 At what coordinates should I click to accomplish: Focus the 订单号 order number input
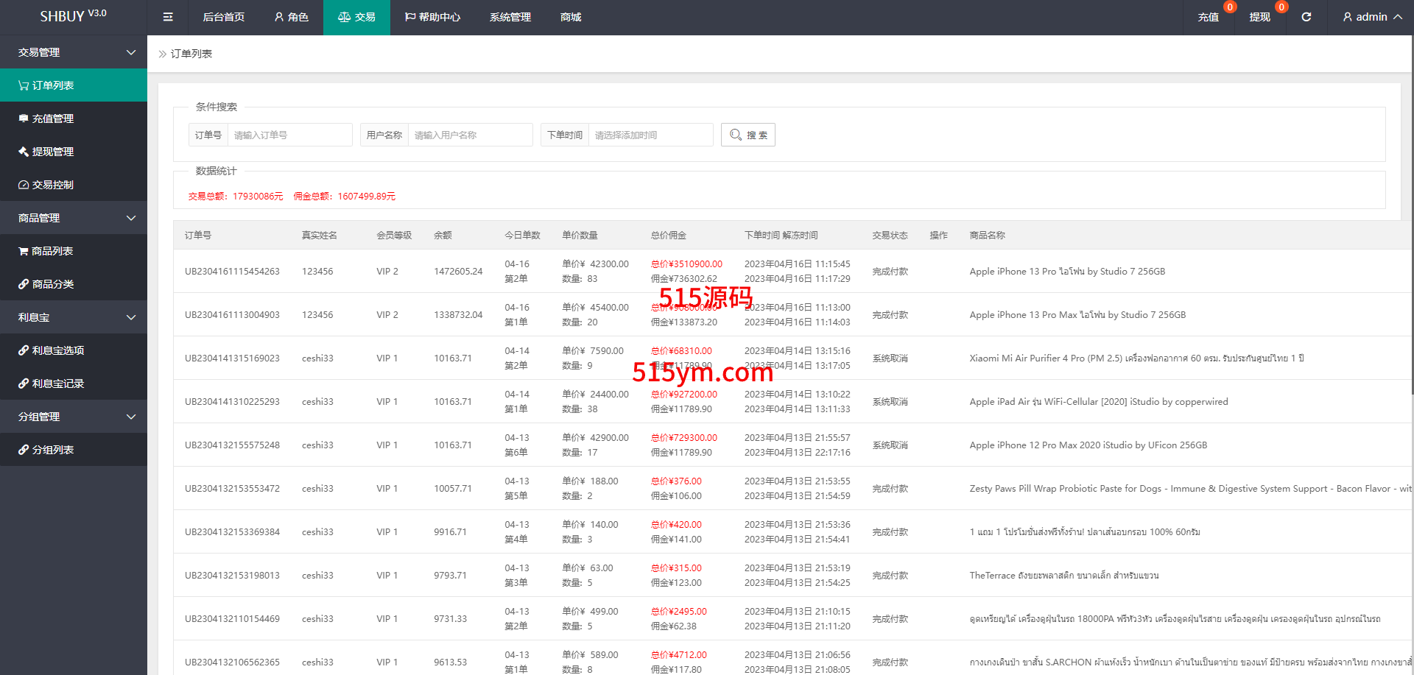pos(289,135)
